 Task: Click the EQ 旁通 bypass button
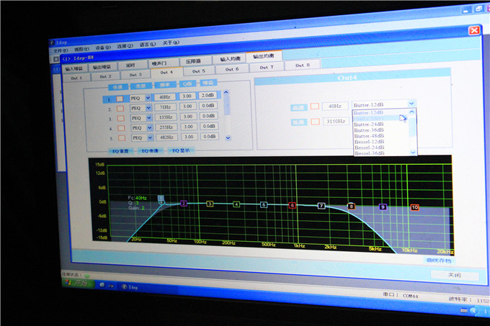150,151
